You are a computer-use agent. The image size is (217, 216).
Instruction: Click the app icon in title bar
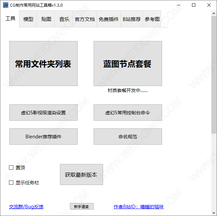coord(6,5)
